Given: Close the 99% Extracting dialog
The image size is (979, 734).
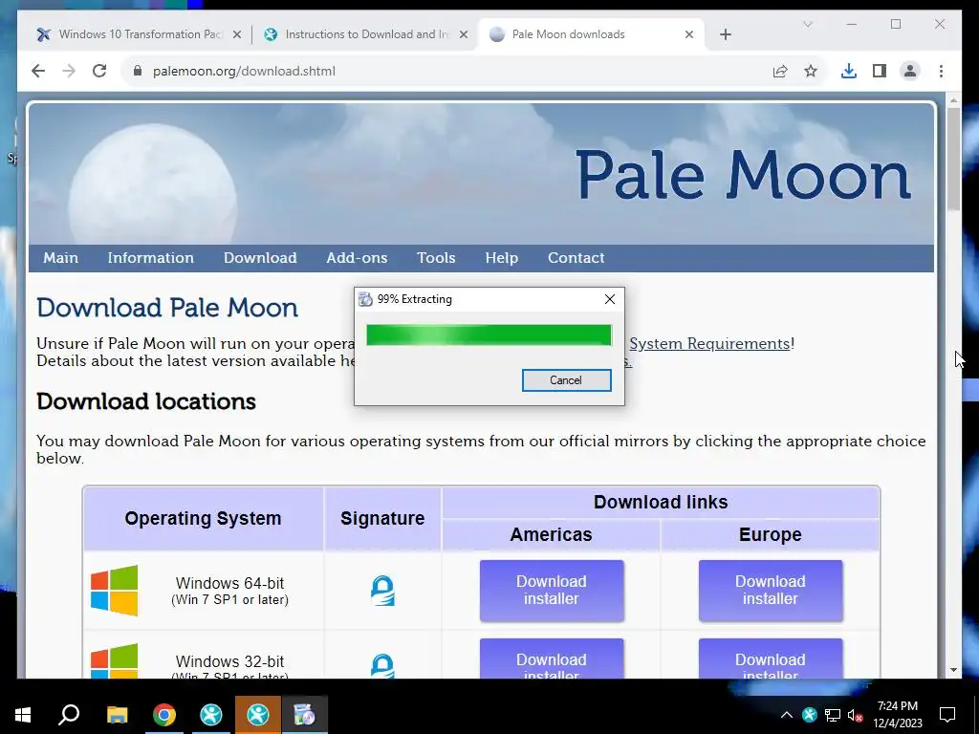Looking at the screenshot, I should tap(610, 299).
